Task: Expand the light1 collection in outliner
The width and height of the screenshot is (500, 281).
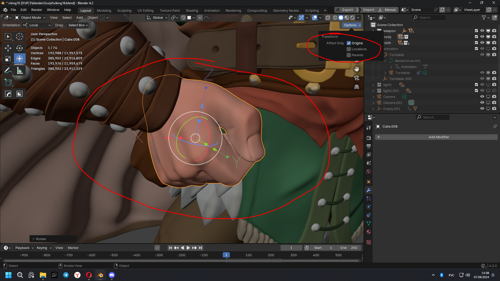Action: point(373,85)
